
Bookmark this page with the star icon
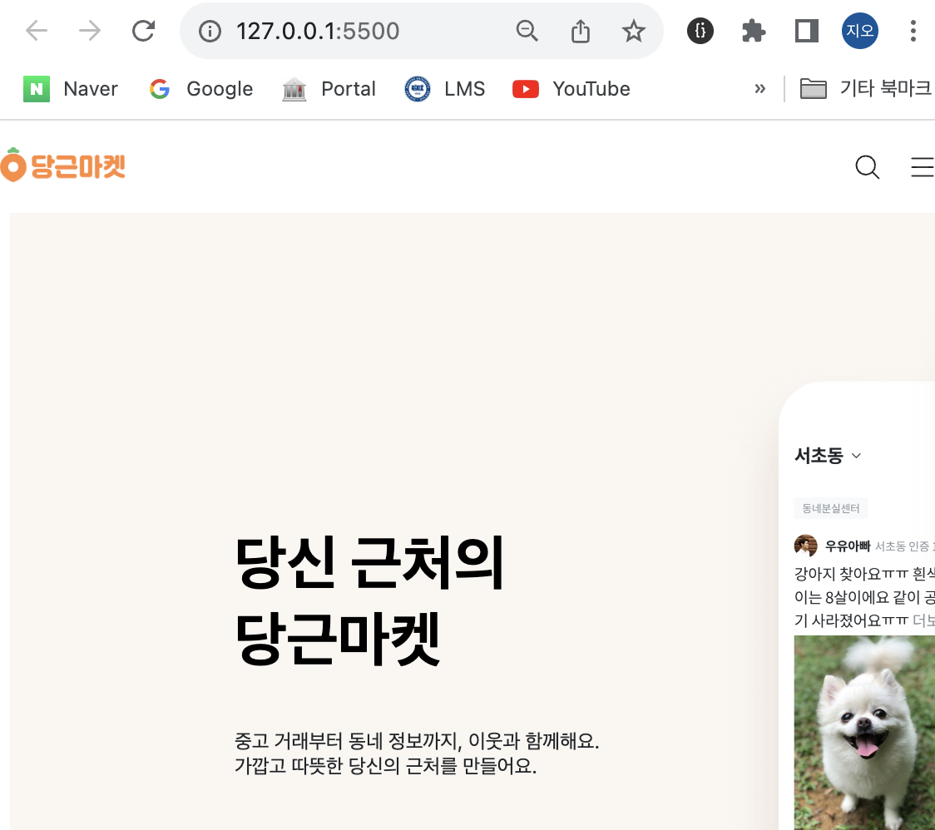633,31
